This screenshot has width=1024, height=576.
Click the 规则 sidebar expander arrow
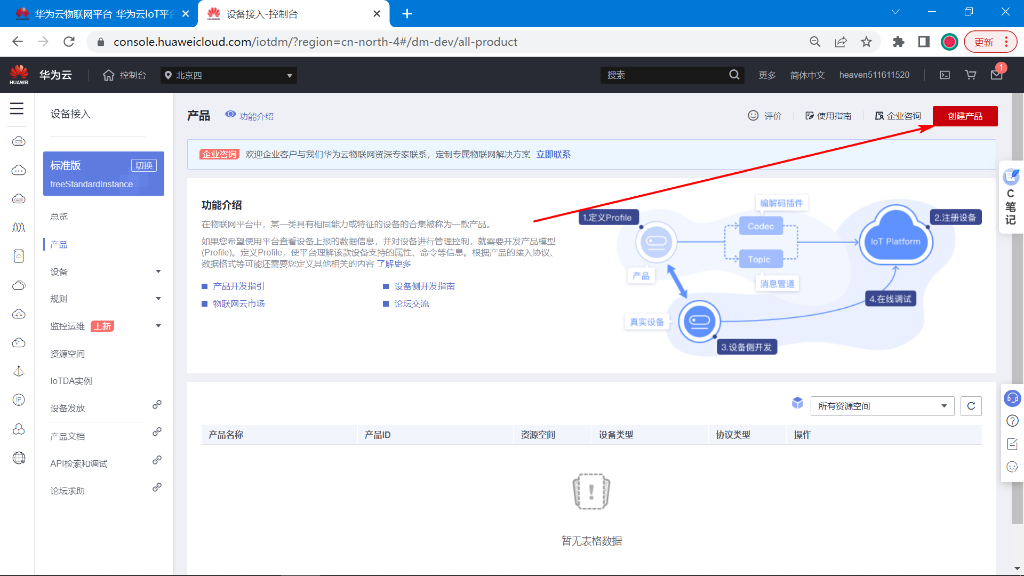coord(156,298)
